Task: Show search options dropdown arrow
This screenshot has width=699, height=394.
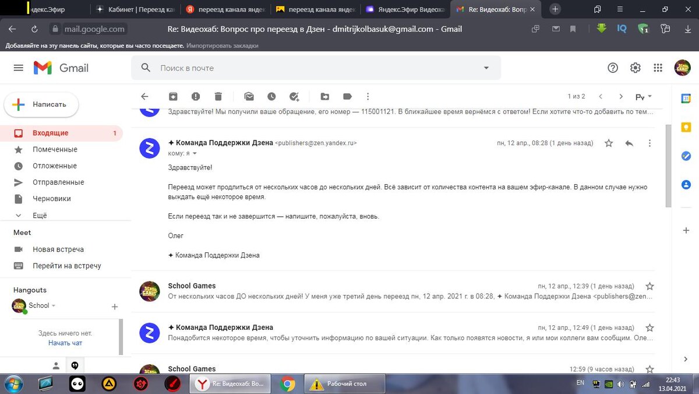Action: (x=486, y=68)
